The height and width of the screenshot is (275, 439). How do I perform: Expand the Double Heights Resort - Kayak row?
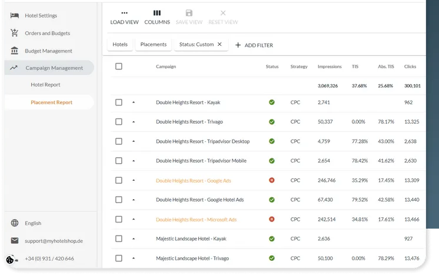134,102
